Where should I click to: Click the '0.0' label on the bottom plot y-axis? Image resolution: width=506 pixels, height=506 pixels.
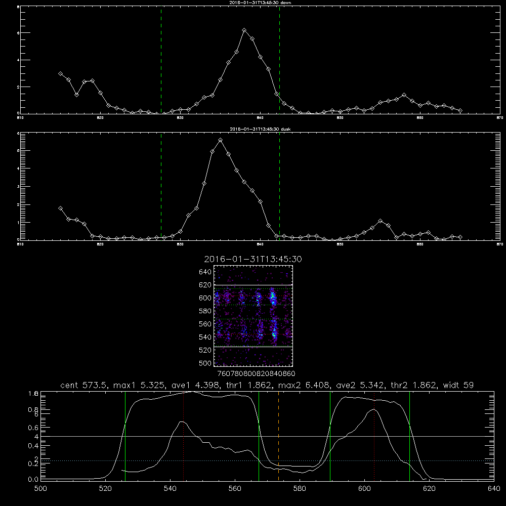point(33,479)
